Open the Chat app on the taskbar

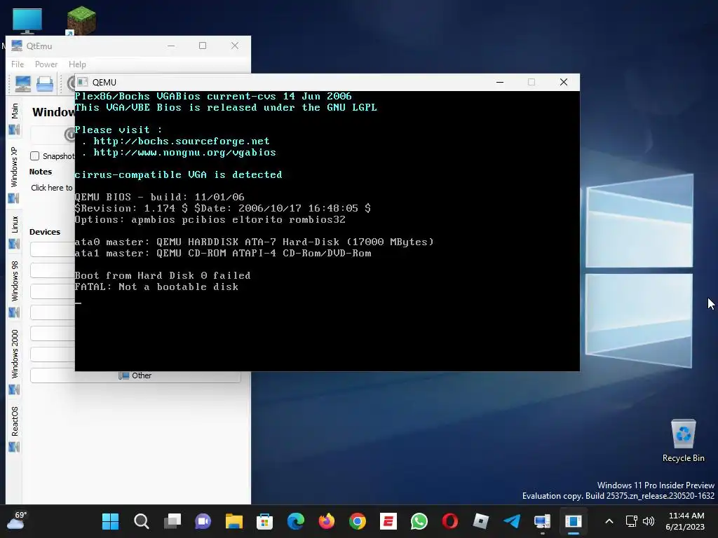coord(203,521)
